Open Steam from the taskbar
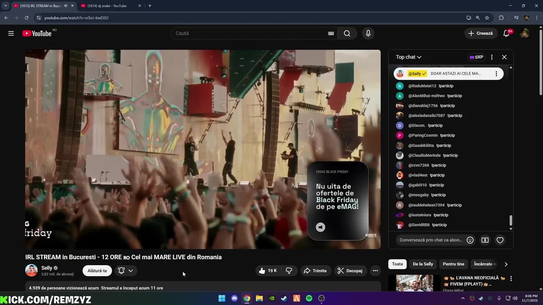This screenshot has width=543, height=305. coord(284,298)
